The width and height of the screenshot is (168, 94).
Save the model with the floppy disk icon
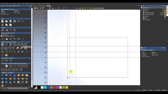pyautogui.click(x=10, y=21)
